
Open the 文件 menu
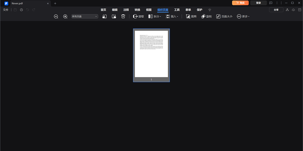(6, 10)
